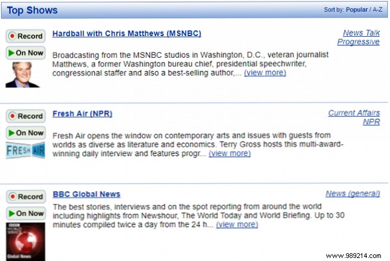Image resolution: width=390 pixels, height=261 pixels.
Task: Expand Fresh Air description with view more
Action: click(x=229, y=153)
